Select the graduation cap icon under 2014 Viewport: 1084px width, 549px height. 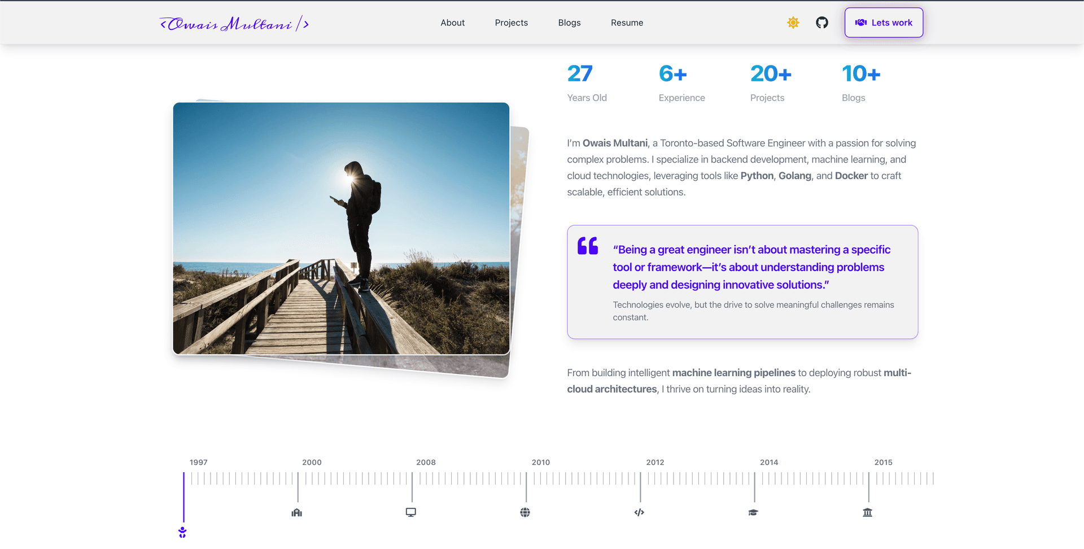pyautogui.click(x=753, y=512)
